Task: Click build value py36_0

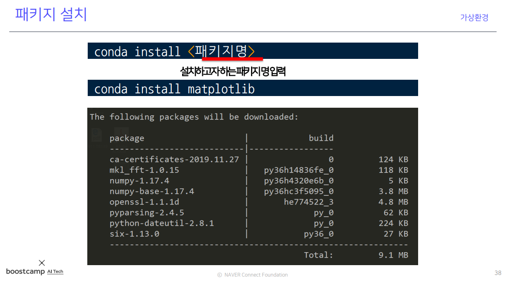Action: [x=319, y=234]
